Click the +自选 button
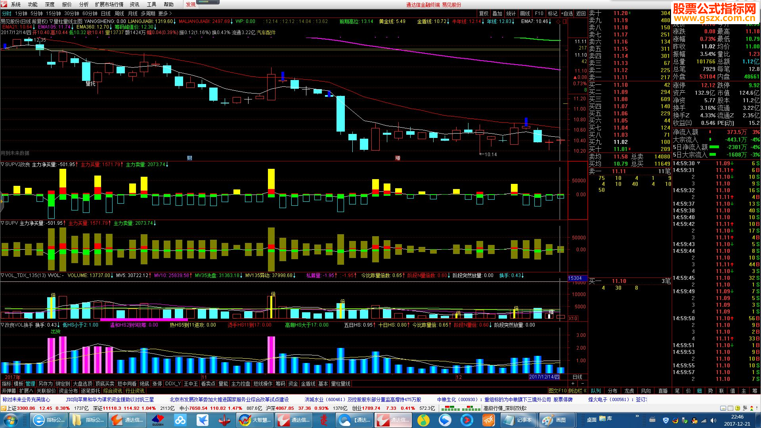This screenshot has height=428, width=761. pos(567,13)
